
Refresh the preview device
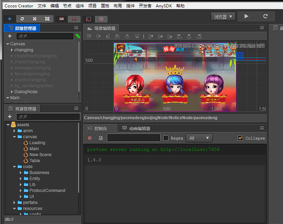tap(265, 17)
